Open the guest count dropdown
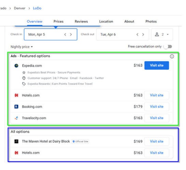The image size is (186, 170). coord(162,34)
